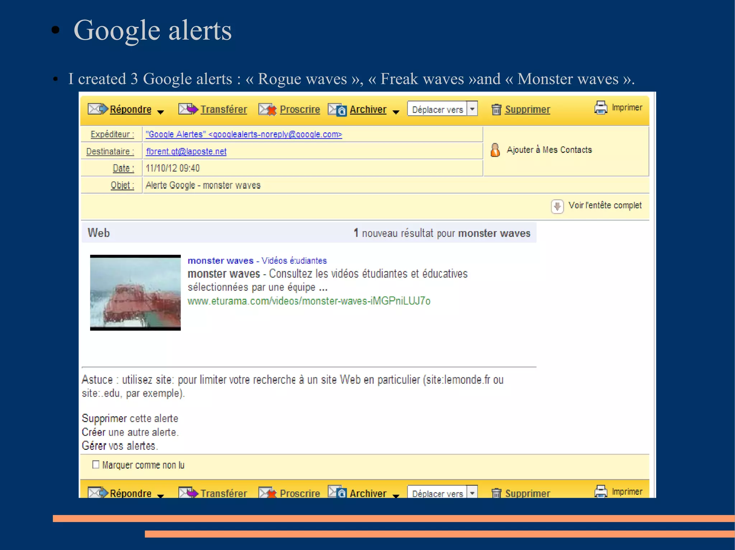Open the Google Alertes sender address link
Screen dimensions: 735x550
[244, 134]
